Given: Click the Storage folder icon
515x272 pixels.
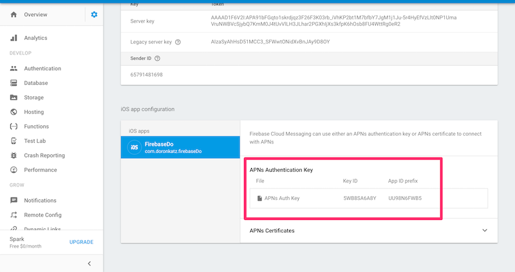Looking at the screenshot, I should click(14, 97).
